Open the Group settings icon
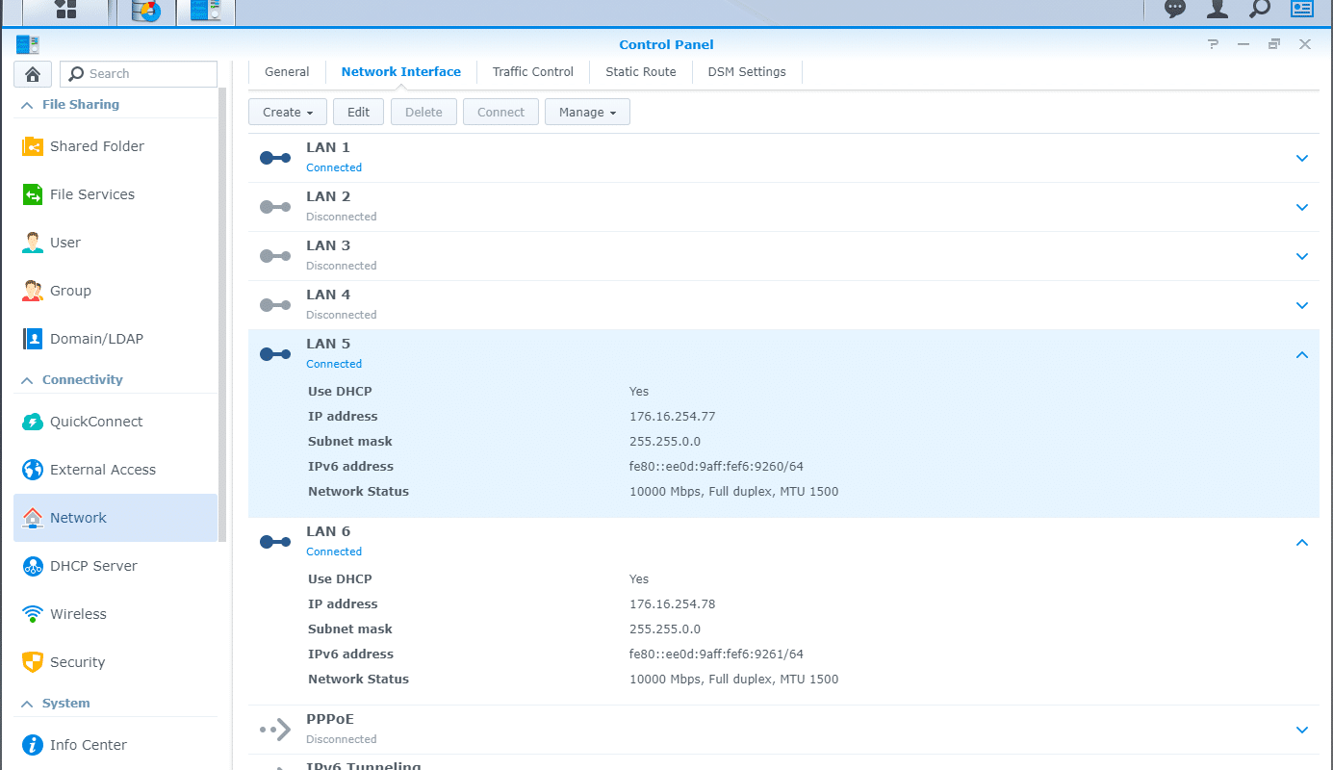 click(x=33, y=291)
